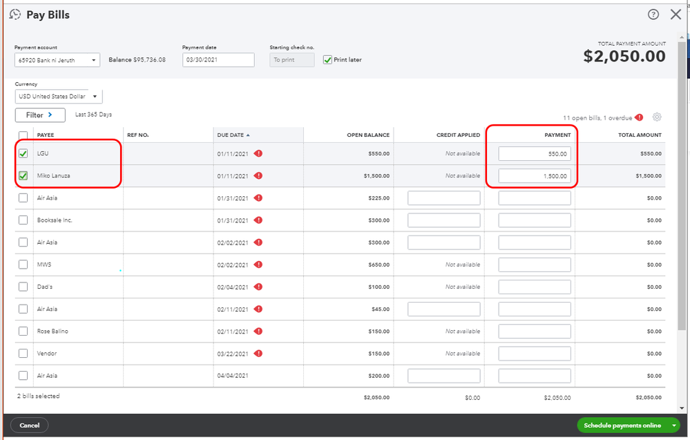Screen dimensions: 690x440
Task: Click overdue alert icon on Vendor row
Action: (258, 354)
